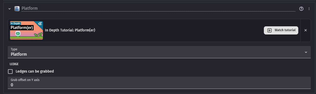The image size is (316, 94).
Task: Click the In Depth badge on the thumbnail
Action: point(15,23)
